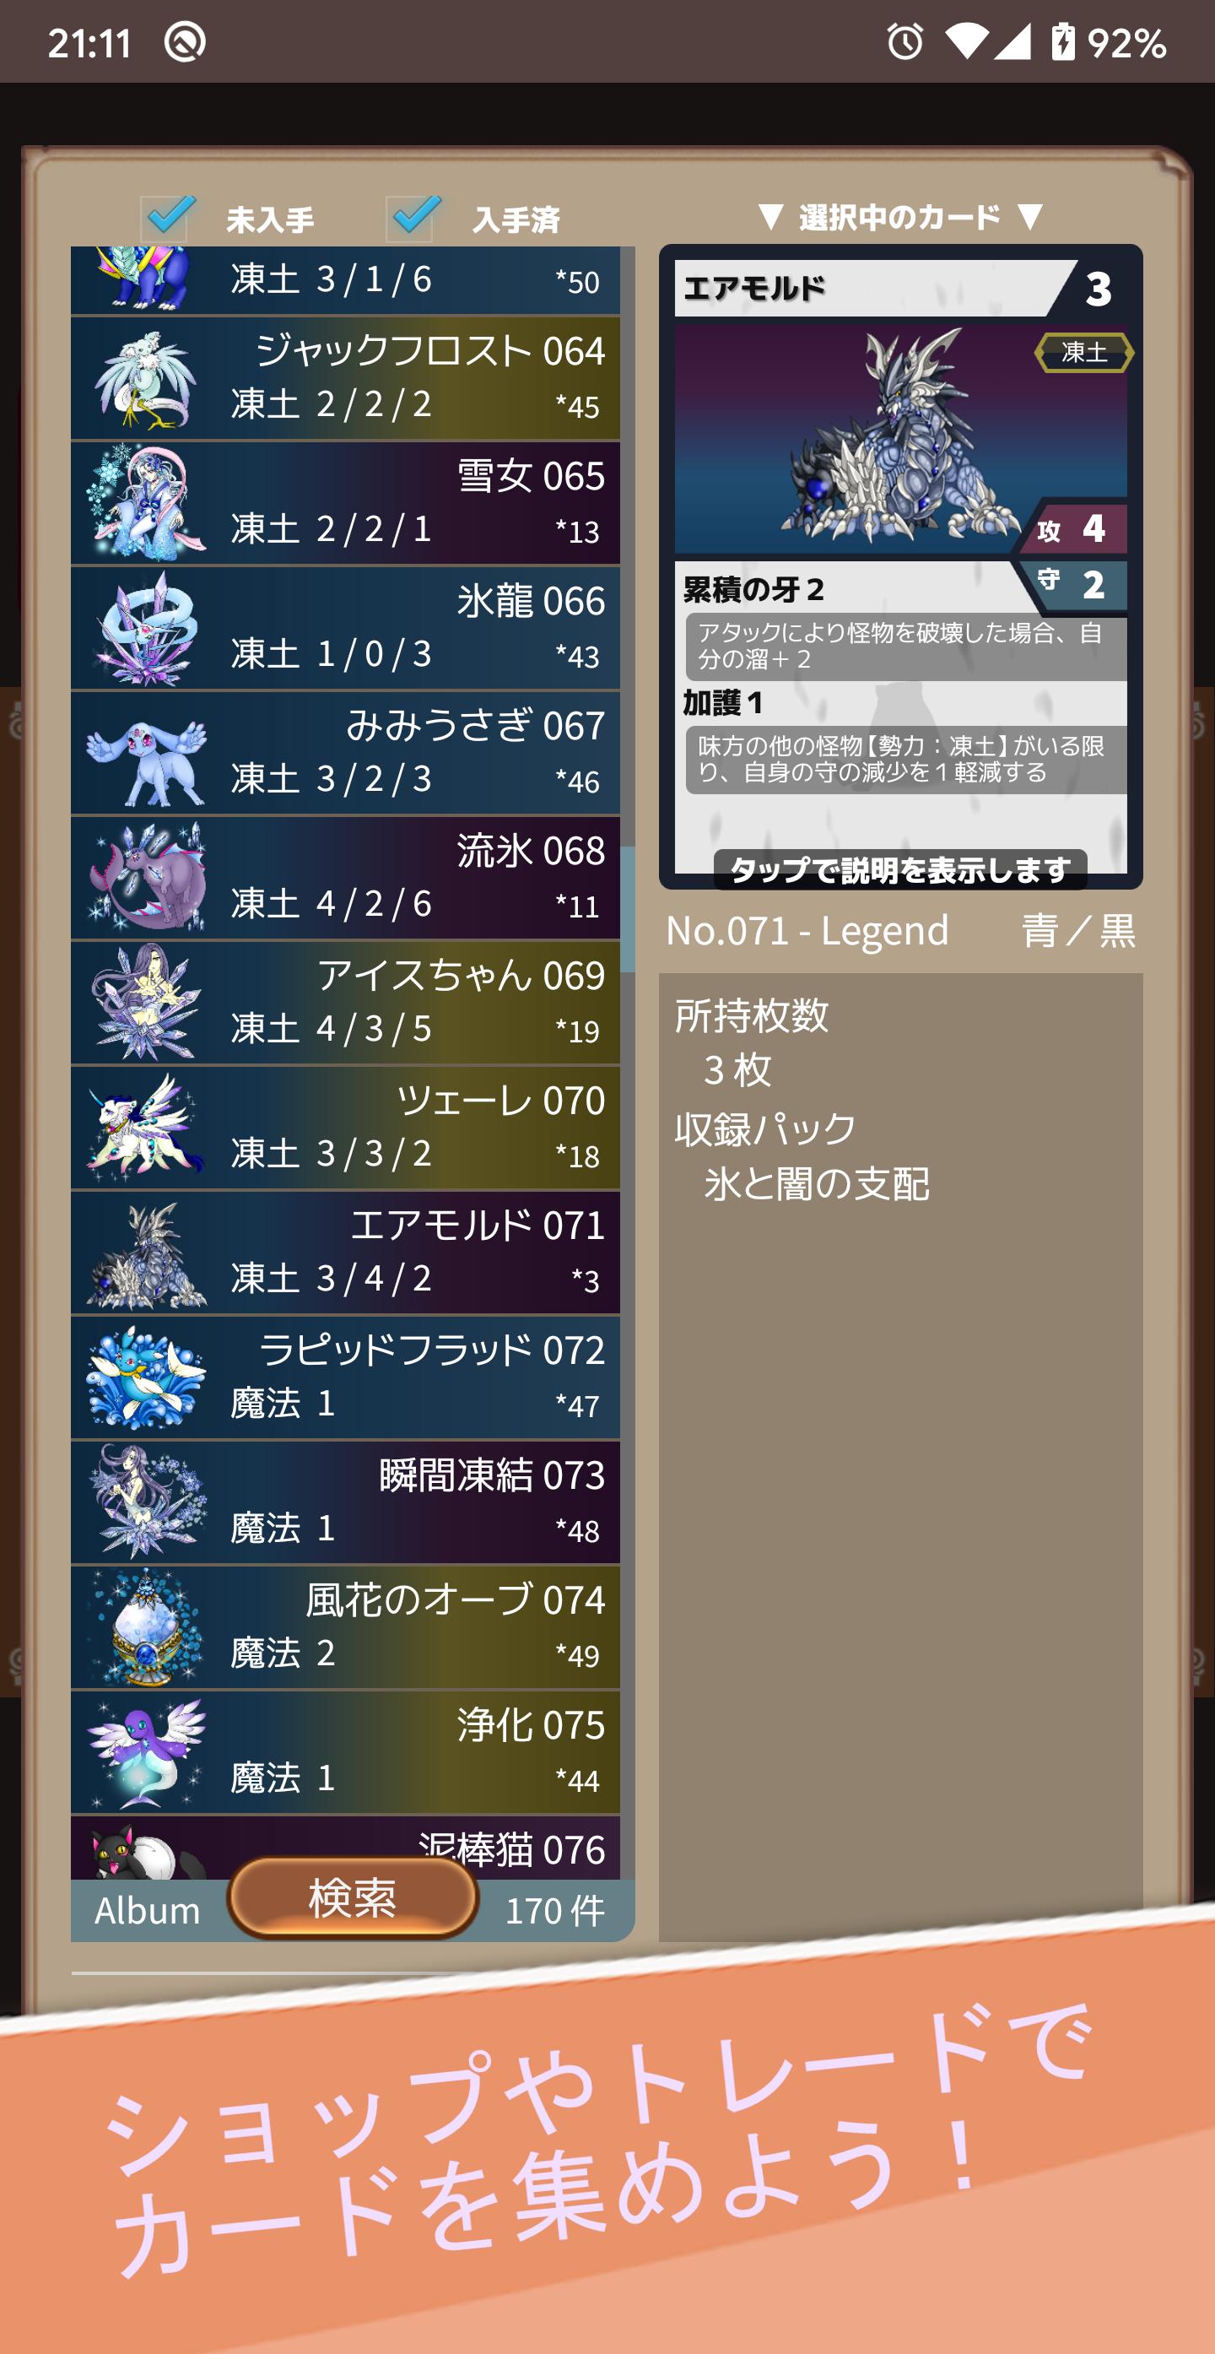Tap the エアモルド card artwork preview

pos(899,441)
